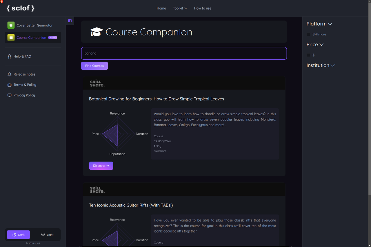Click Discover on Botanical Drawing course
The height and width of the screenshot is (247, 371).
101,166
